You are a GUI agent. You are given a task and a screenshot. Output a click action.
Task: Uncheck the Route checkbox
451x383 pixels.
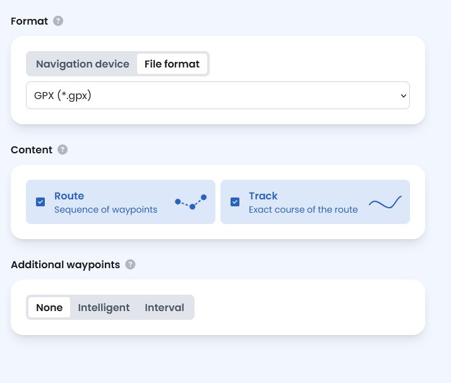tap(40, 202)
